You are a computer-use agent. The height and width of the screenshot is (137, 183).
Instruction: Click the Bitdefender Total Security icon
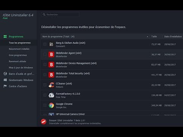51,75
